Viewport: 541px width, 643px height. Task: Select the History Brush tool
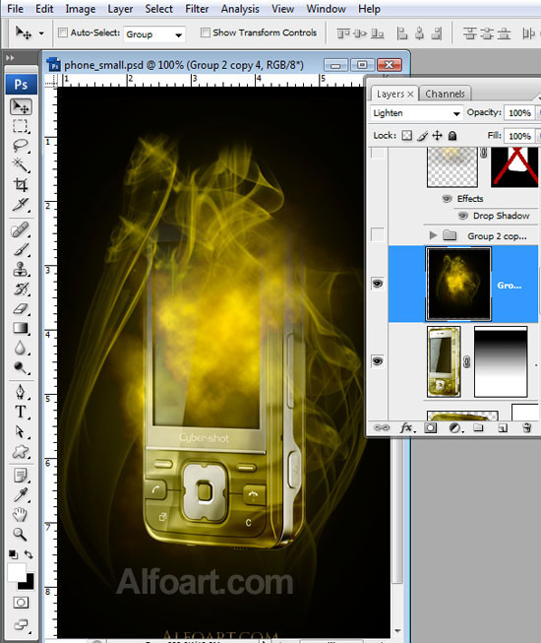(21, 289)
